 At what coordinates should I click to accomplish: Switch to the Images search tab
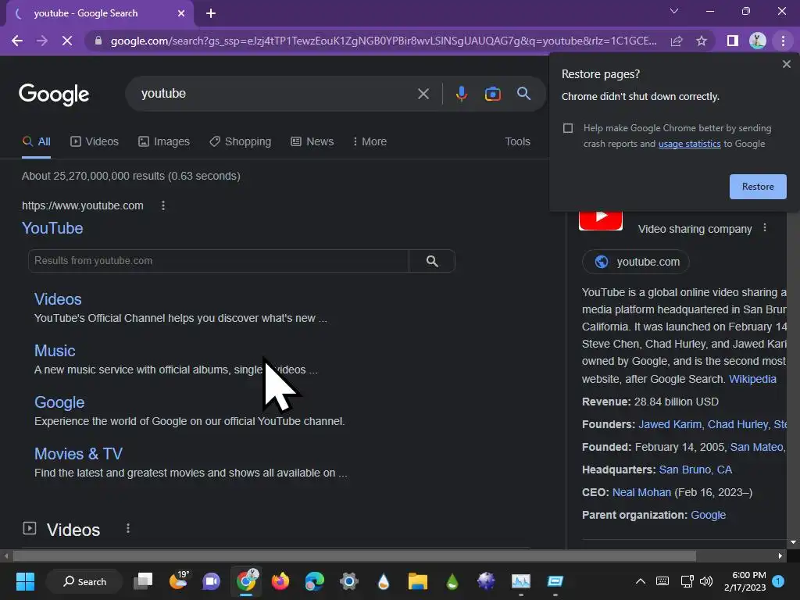click(164, 141)
